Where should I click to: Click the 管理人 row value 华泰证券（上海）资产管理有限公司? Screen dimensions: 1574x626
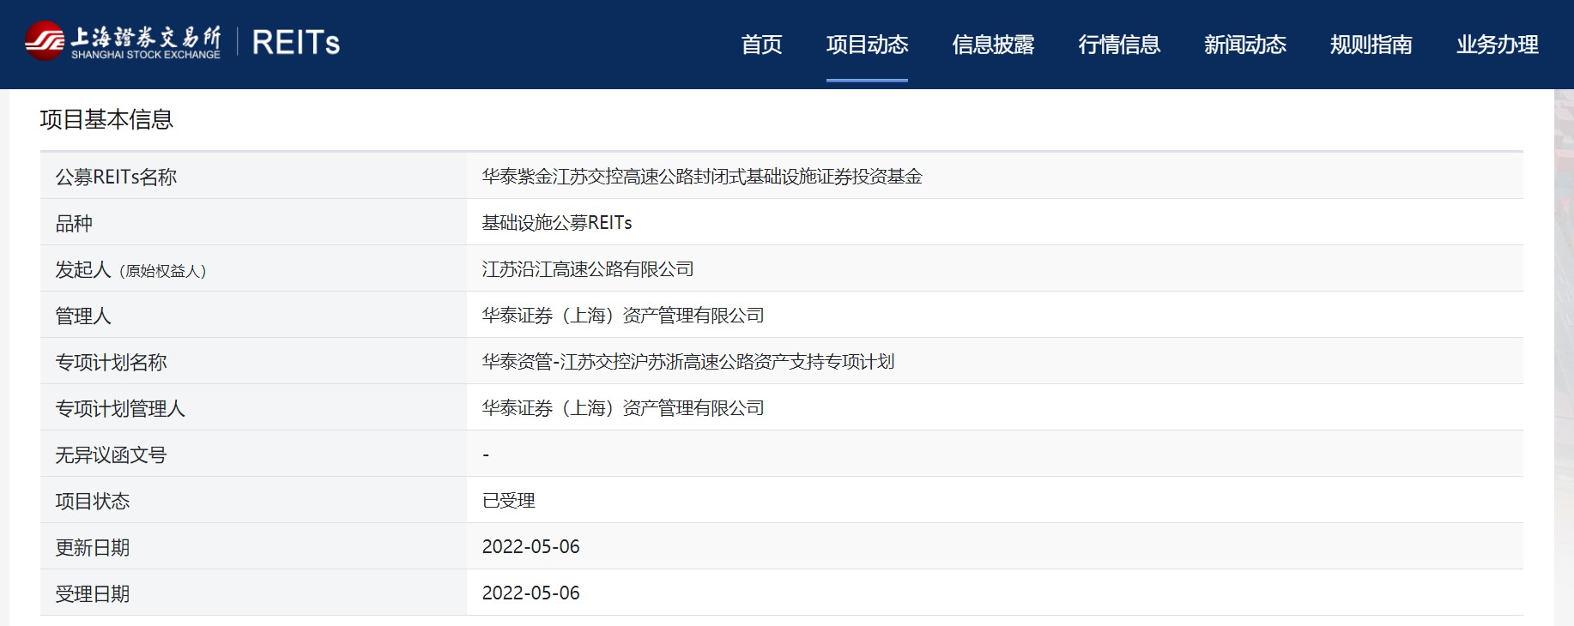pos(623,316)
